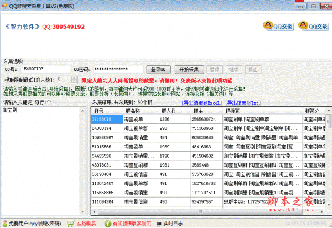Select group number cell 113042407
This screenshot has height=228, width=332.
coord(107,183)
